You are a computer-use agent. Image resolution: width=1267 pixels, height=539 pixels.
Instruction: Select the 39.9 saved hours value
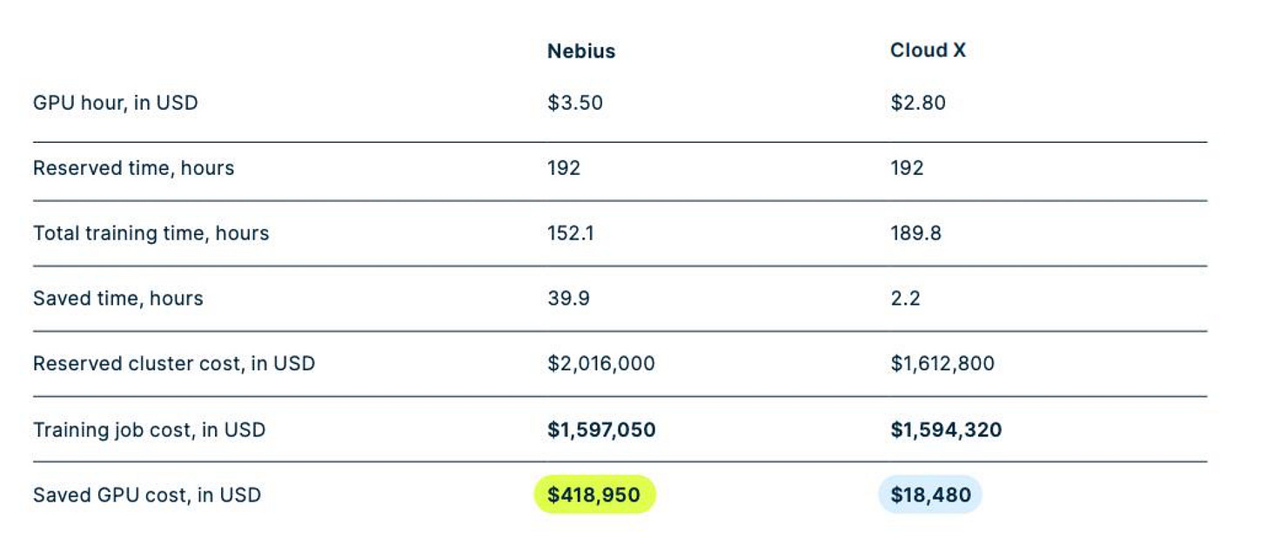point(568,299)
